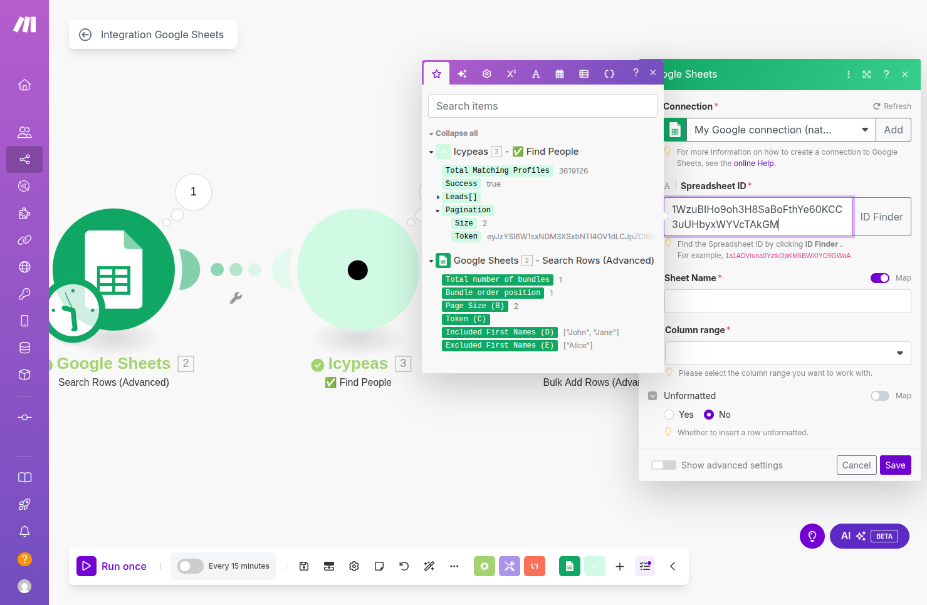Collapse the Icypeas Find People group
Screen dimensions: 927x605
point(431,152)
